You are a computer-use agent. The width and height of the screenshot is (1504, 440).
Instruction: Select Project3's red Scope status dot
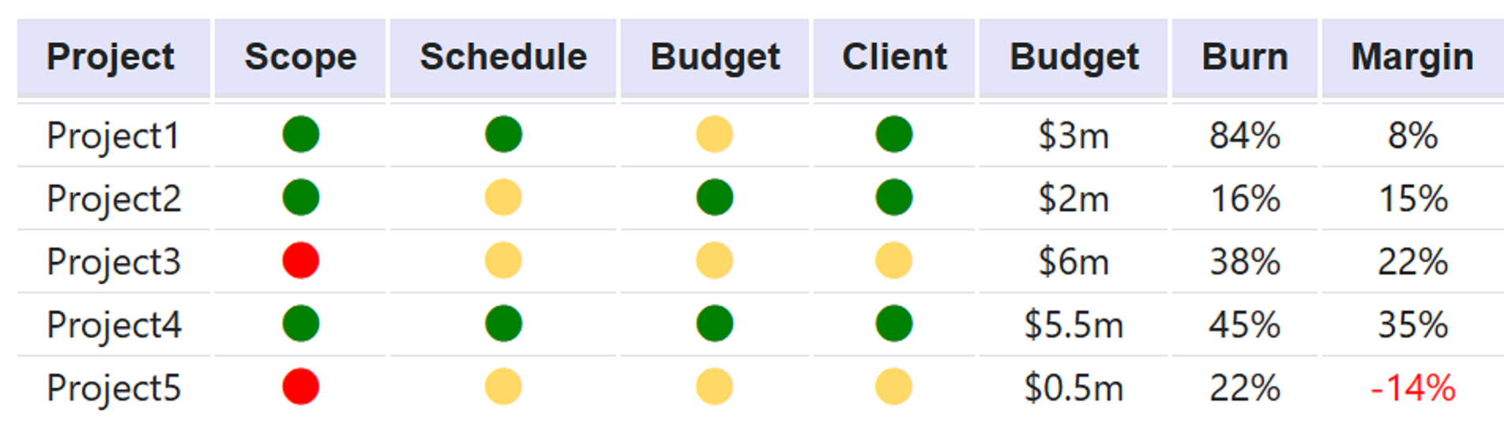coord(301,261)
